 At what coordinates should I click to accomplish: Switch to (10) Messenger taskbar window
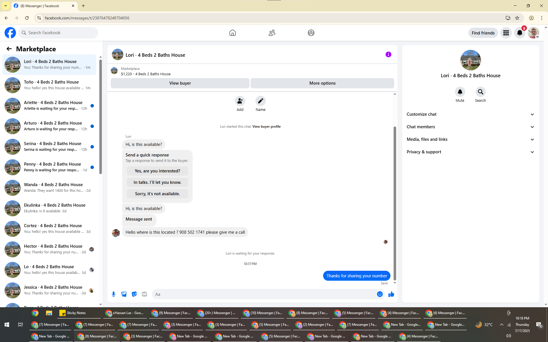(263, 313)
